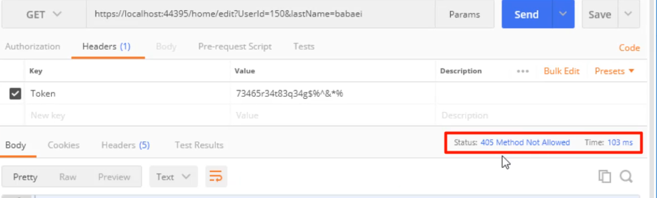
Task: Click the blue Send button
Action: coord(526,14)
